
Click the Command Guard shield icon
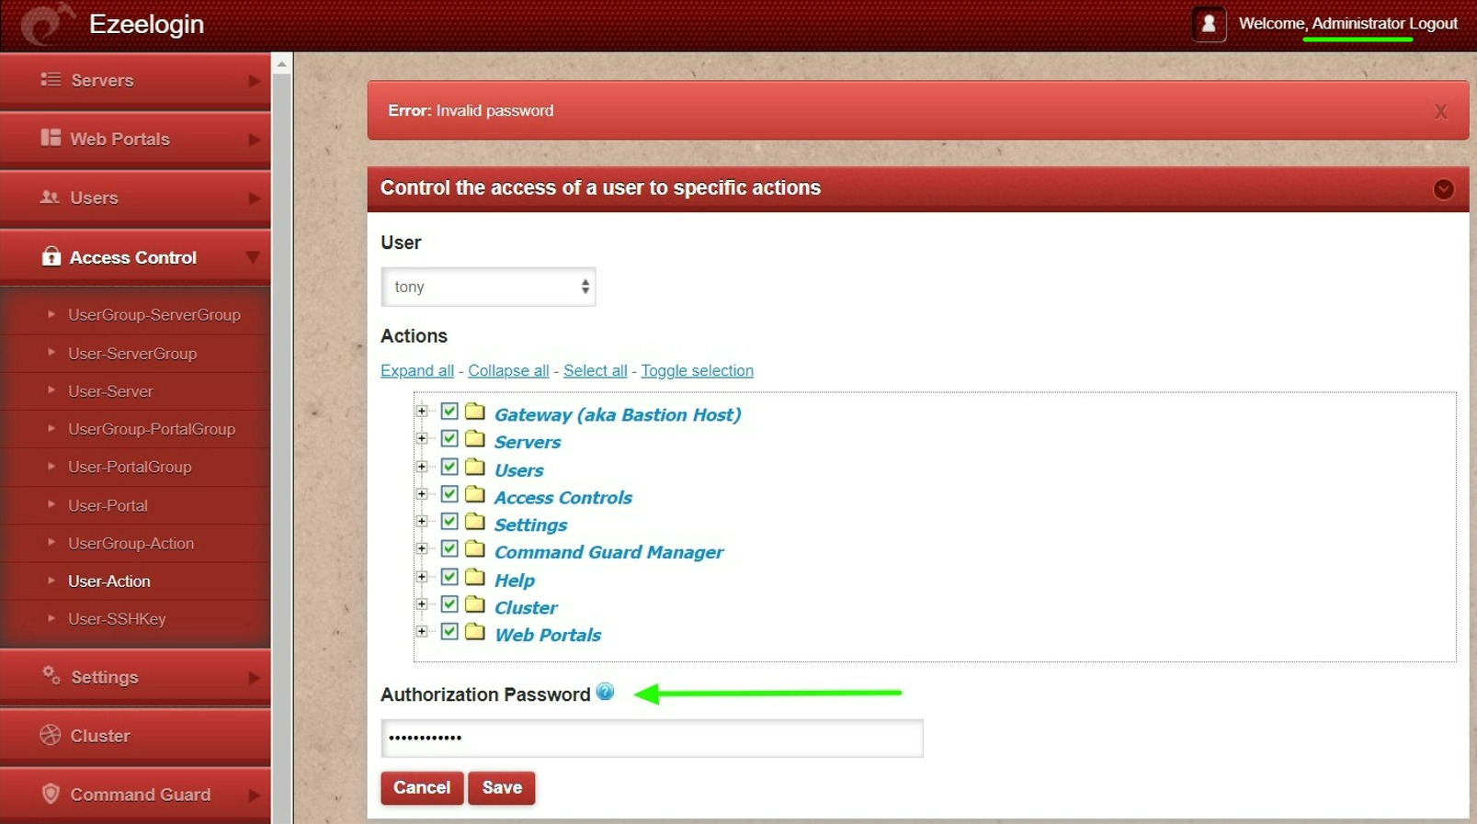pos(51,795)
